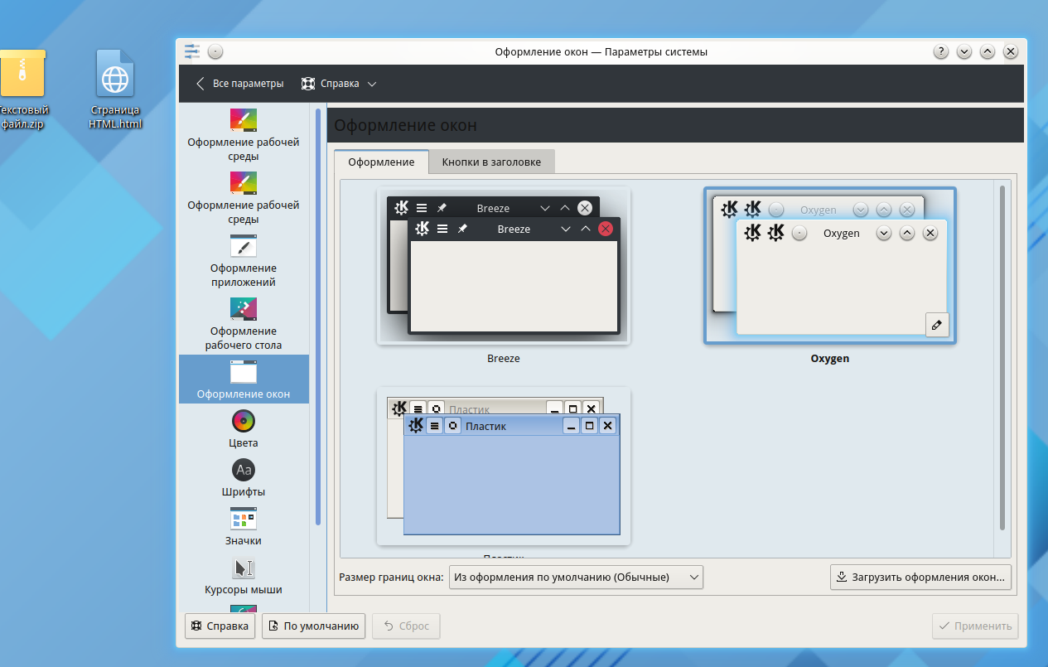Go back via Все параметры

click(239, 84)
